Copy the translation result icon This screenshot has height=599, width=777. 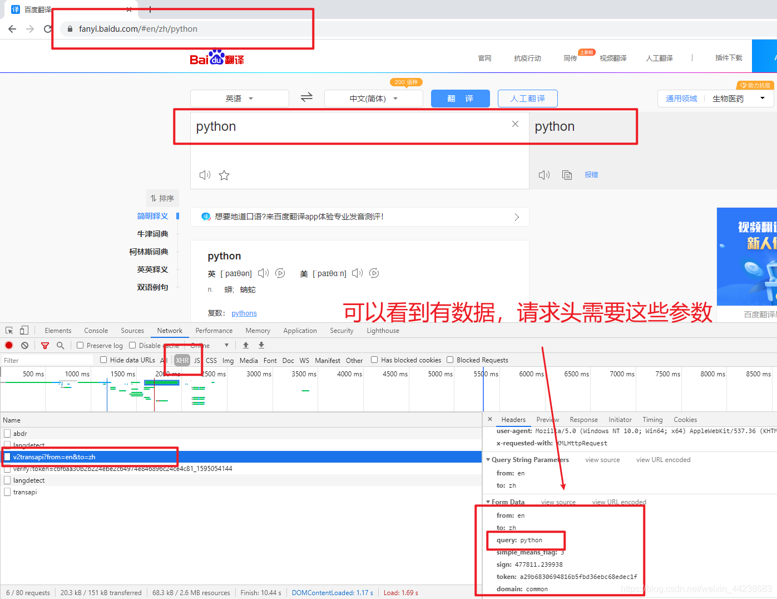[567, 175]
